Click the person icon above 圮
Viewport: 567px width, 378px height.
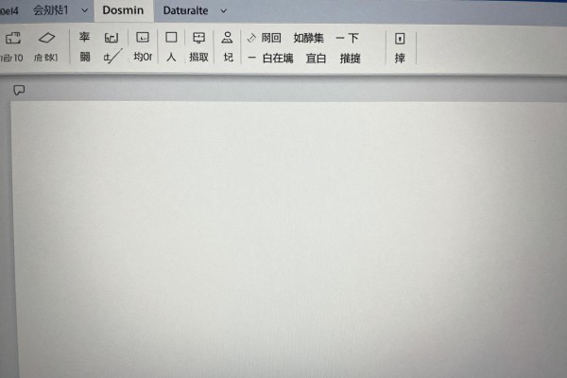pos(227,38)
